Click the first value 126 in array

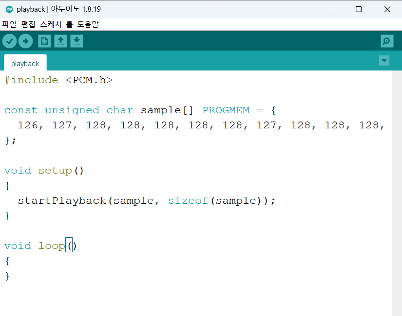(28, 125)
